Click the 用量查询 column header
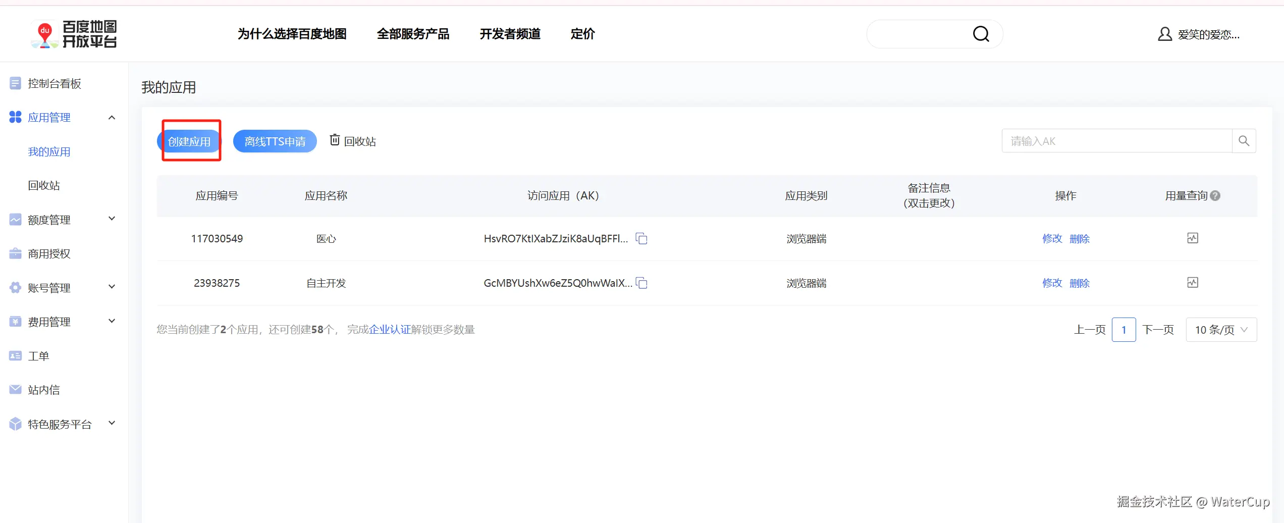This screenshot has height=523, width=1284. (x=1186, y=196)
